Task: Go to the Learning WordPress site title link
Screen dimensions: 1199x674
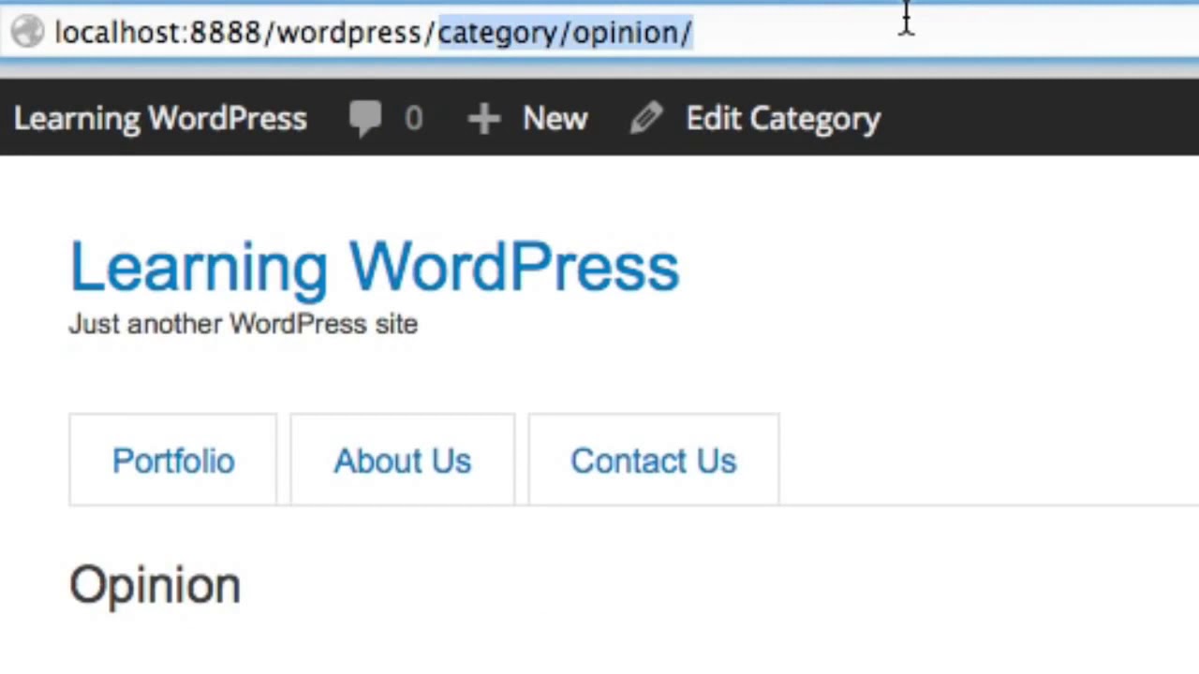Action: pos(374,267)
